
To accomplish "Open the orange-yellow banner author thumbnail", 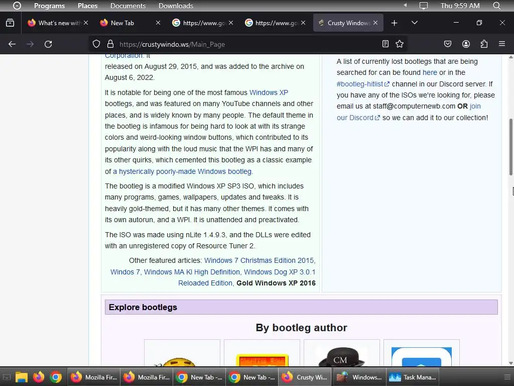I will click(x=262, y=360).
